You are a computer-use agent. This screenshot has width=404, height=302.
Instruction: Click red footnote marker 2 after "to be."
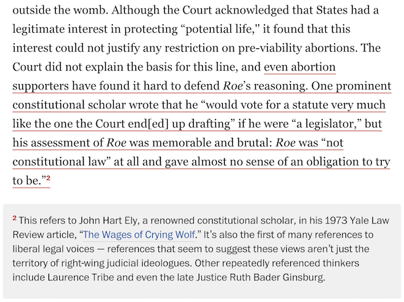point(48,178)
